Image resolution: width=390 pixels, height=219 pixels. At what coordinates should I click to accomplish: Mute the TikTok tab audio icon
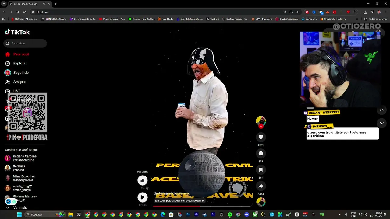pos(44,4)
